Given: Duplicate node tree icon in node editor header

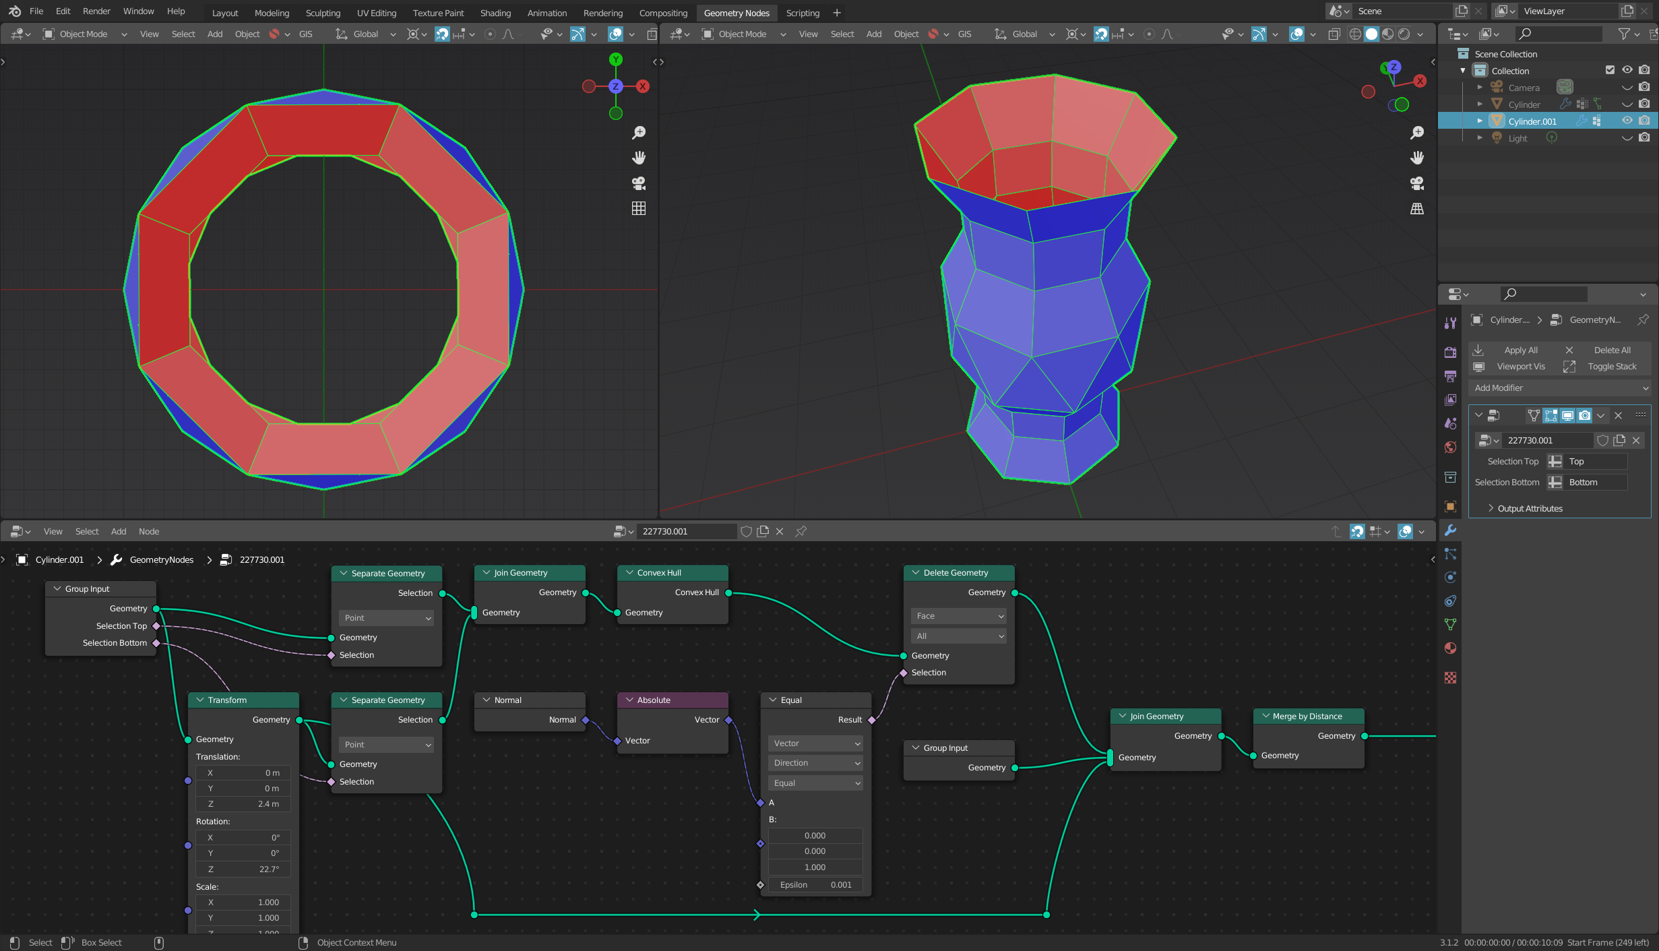Looking at the screenshot, I should [763, 531].
